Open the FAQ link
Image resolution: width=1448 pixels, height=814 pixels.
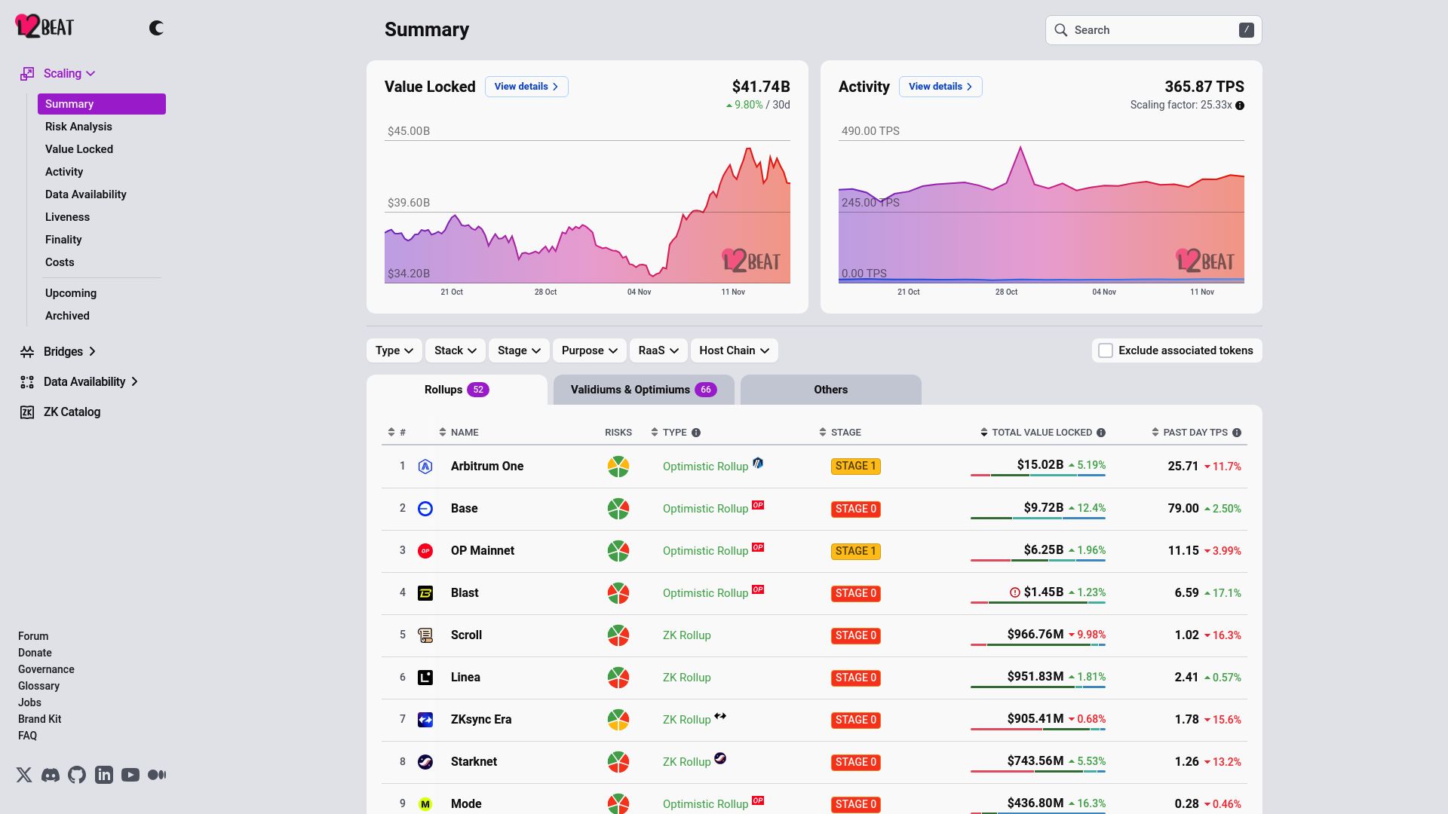pyautogui.click(x=27, y=736)
